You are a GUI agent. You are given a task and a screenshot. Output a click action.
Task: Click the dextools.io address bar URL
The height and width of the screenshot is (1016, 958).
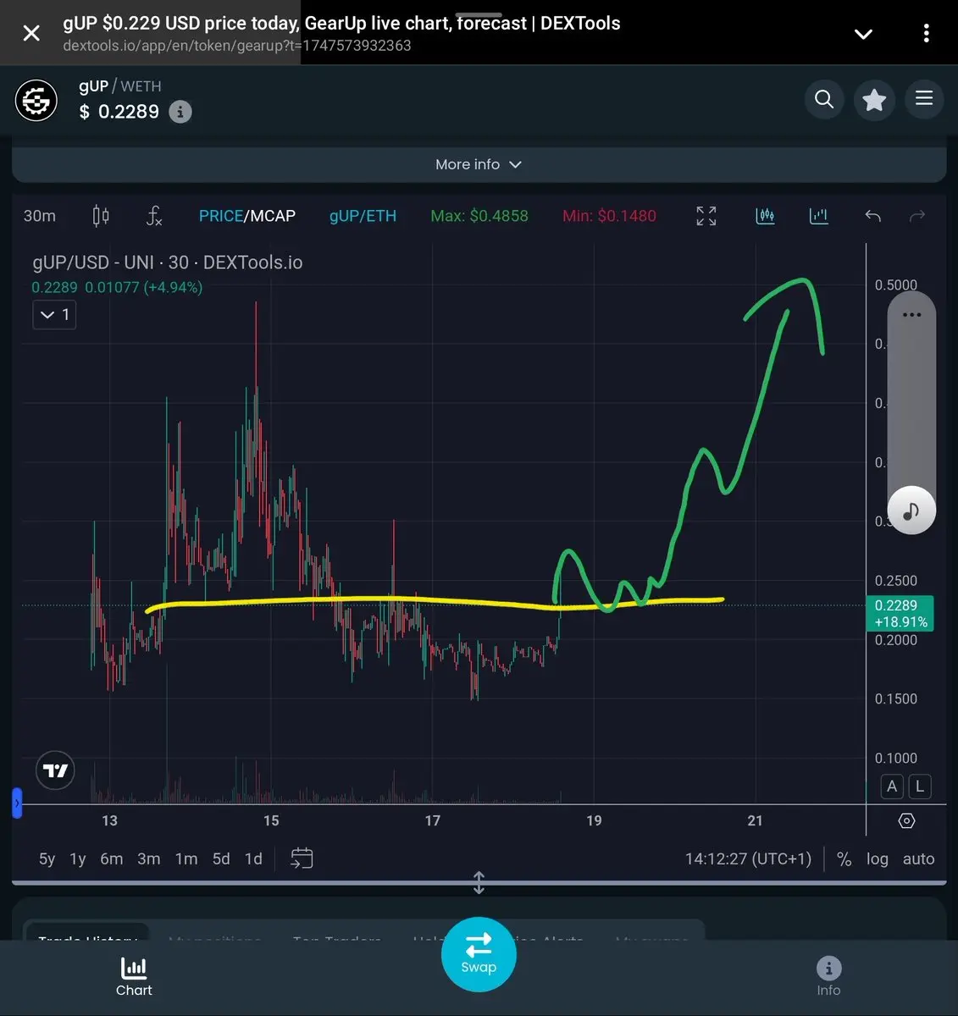point(236,46)
